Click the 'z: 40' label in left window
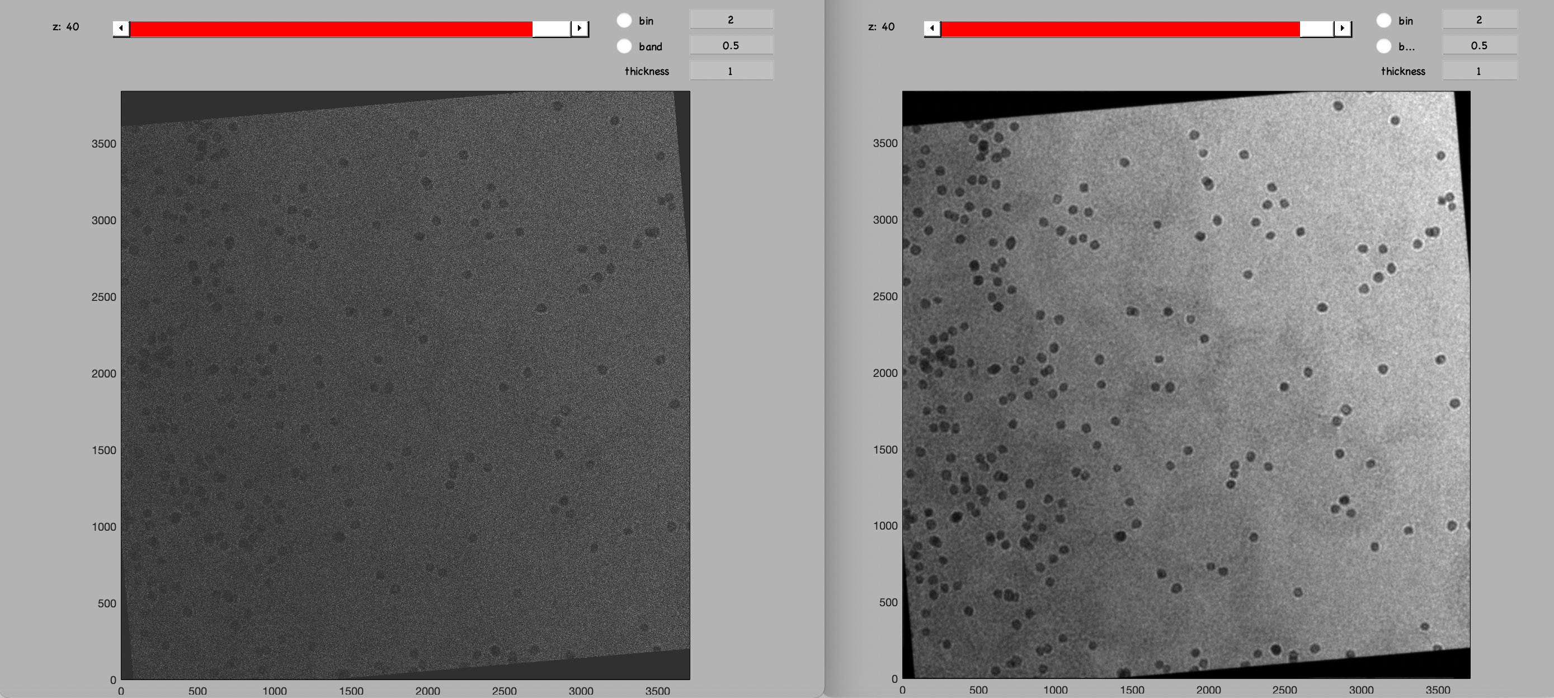Image resolution: width=1554 pixels, height=698 pixels. pyautogui.click(x=66, y=26)
